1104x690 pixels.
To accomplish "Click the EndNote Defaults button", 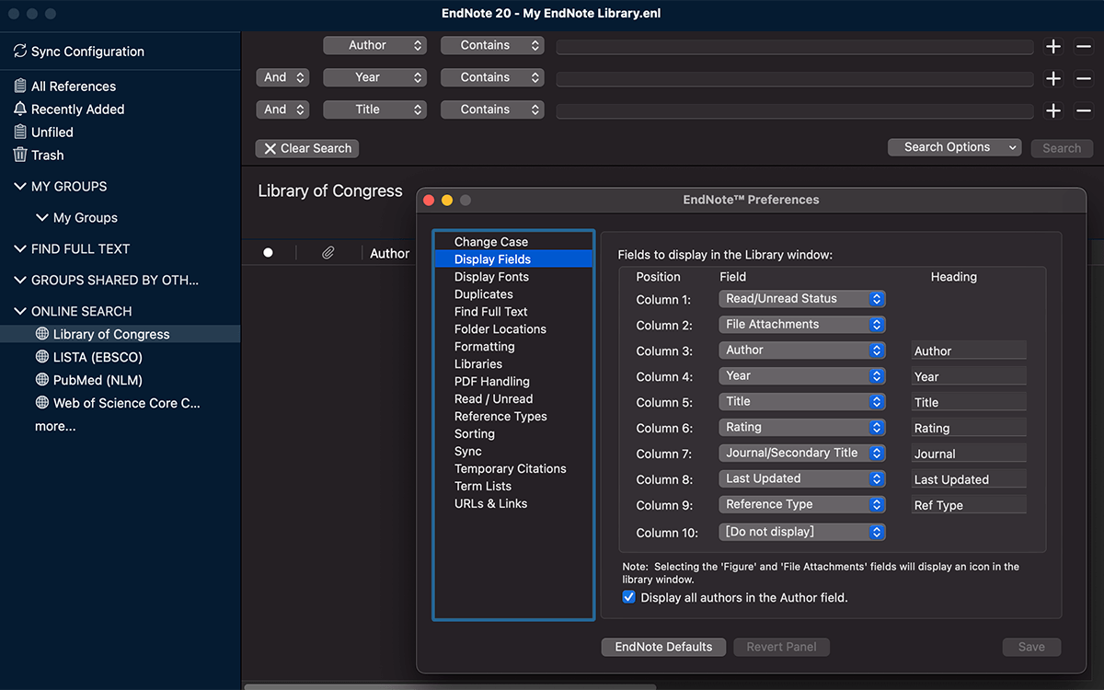I will pos(663,647).
